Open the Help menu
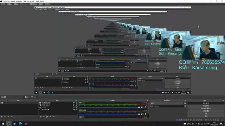 [48, 4]
